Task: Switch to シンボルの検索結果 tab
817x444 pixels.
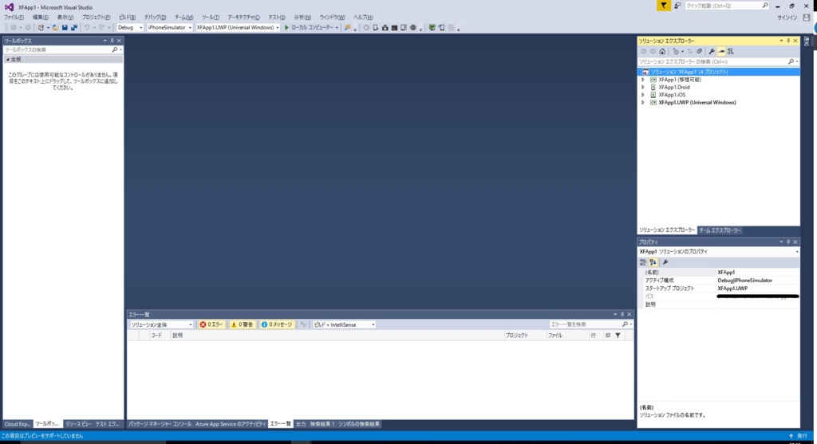Action: pos(359,424)
